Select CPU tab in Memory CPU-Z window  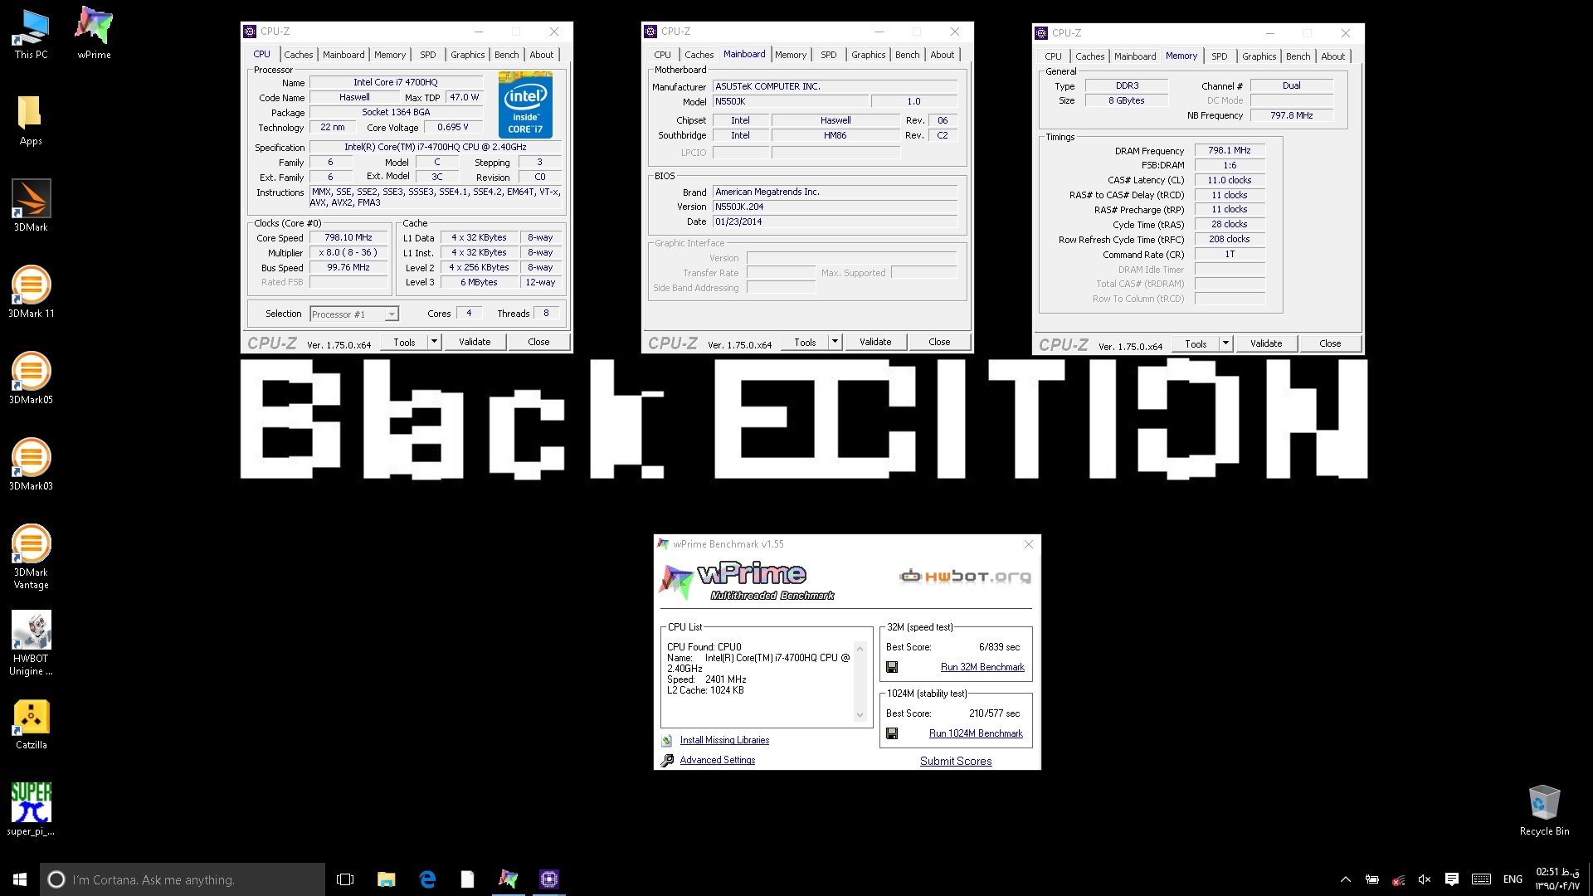(x=1053, y=56)
